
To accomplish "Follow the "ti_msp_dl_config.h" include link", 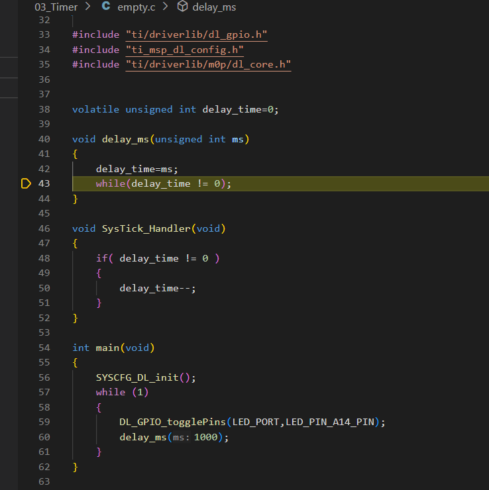I will pos(184,50).
